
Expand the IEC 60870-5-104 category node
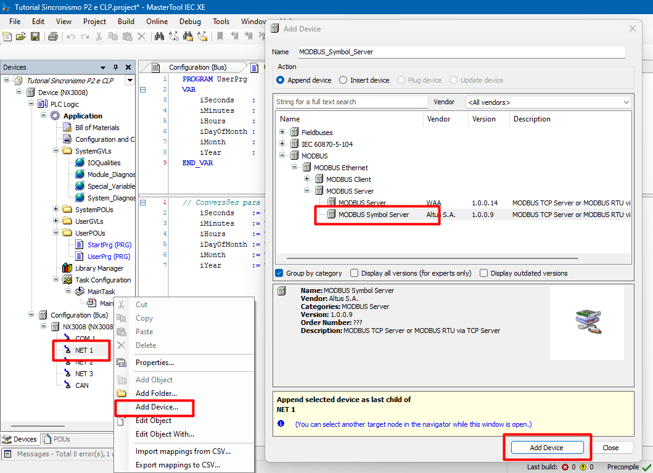point(282,144)
